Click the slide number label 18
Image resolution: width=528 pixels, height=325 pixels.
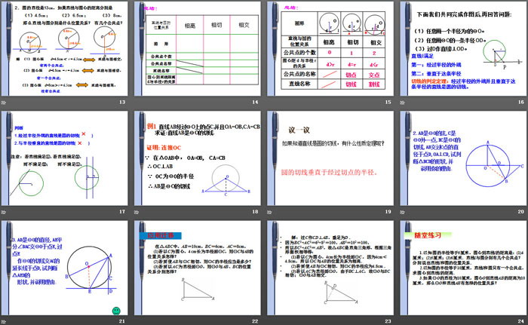tap(255, 211)
